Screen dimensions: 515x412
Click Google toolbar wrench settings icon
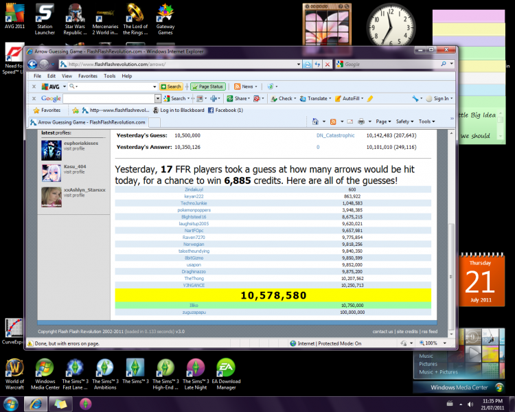click(415, 99)
